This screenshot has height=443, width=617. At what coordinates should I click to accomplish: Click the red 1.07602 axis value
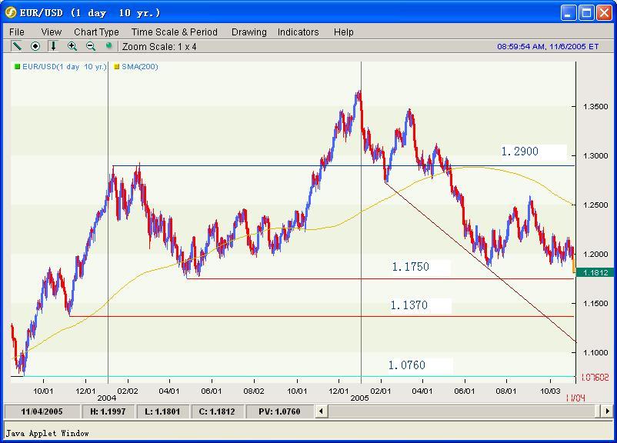(595, 378)
